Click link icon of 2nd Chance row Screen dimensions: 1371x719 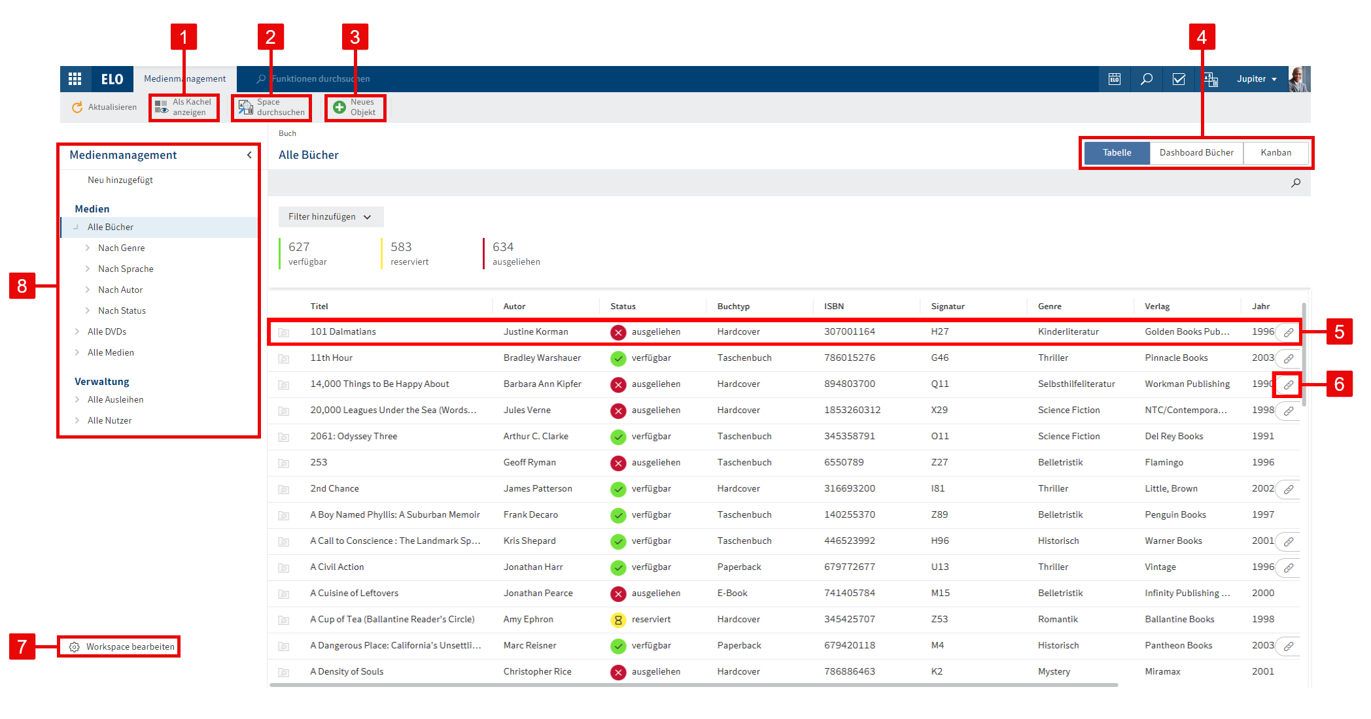click(1289, 490)
